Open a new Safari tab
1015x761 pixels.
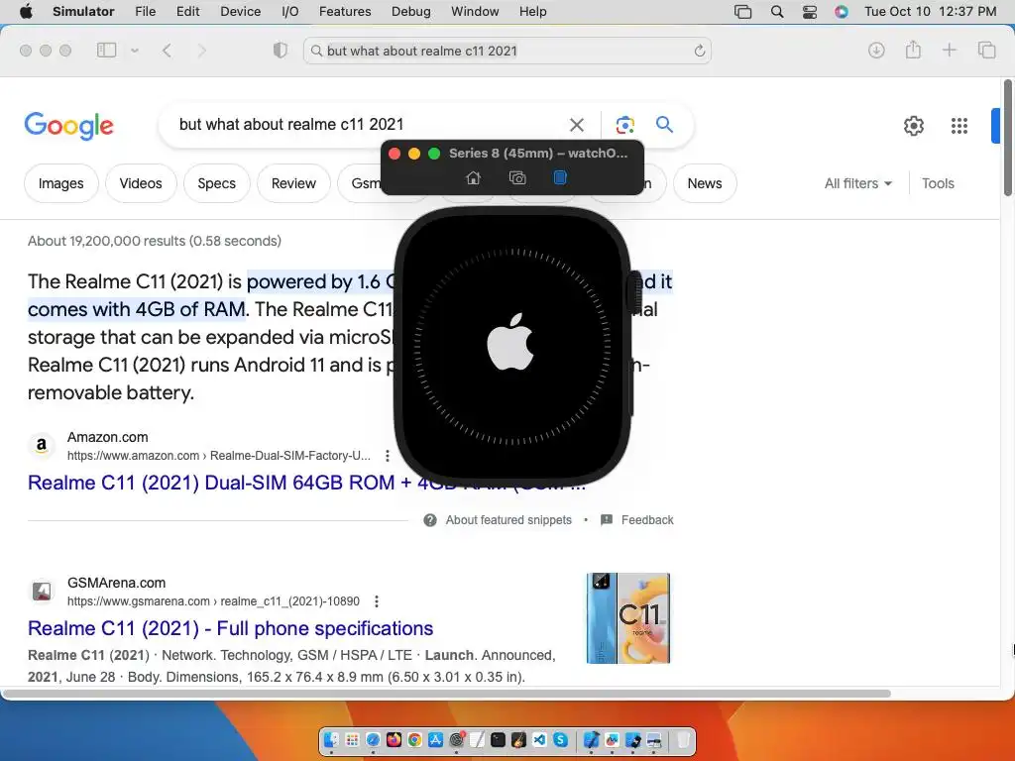(949, 50)
